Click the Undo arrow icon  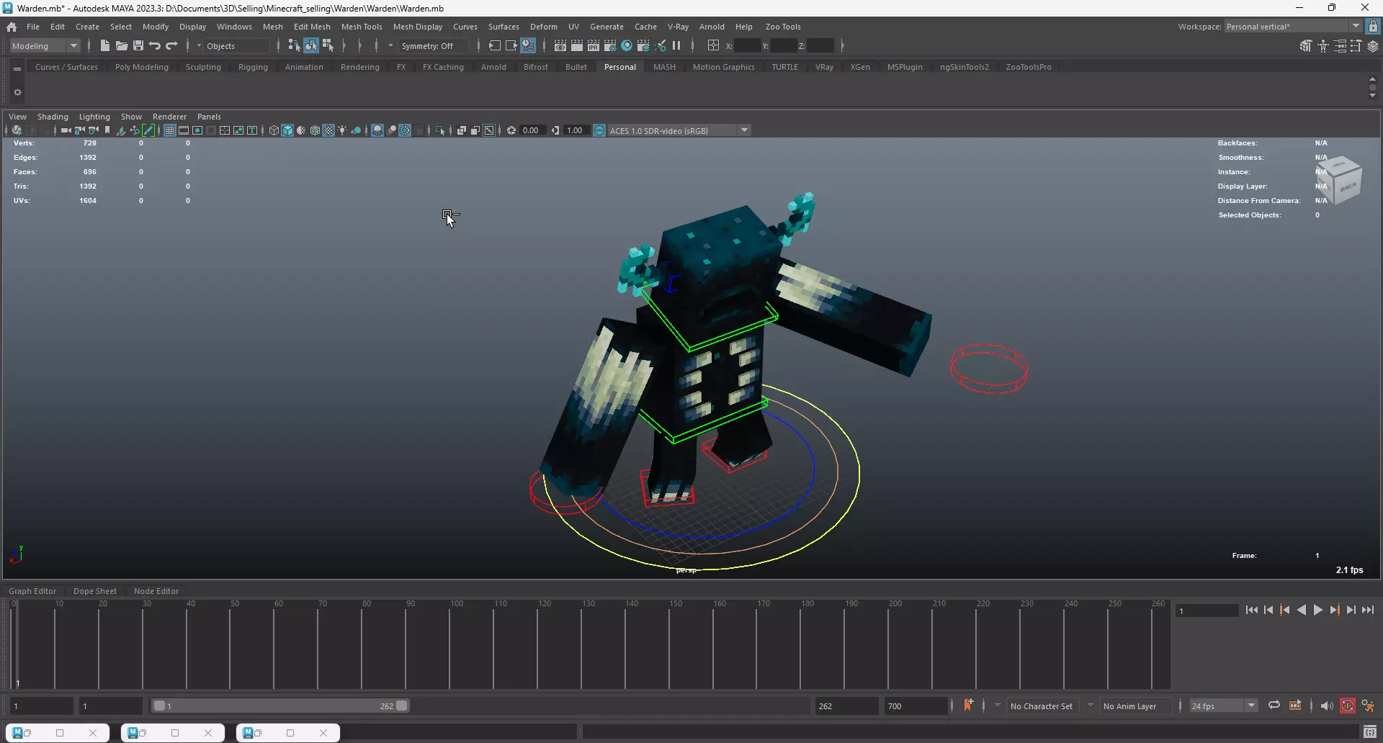(x=155, y=45)
